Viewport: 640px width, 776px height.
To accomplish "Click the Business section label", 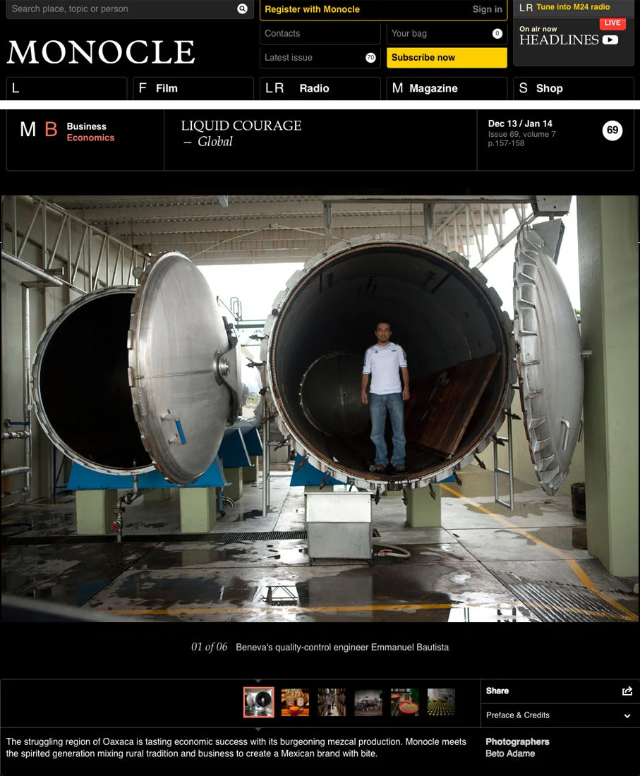I will 86,126.
